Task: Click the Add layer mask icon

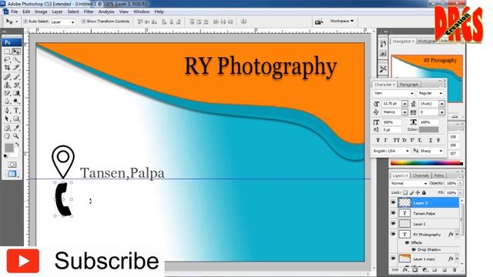Action: [415, 270]
